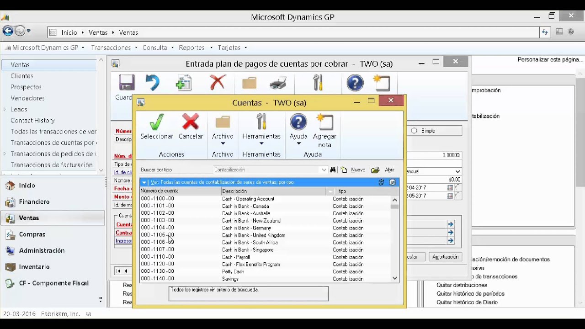Open the Buscar por tipo Contabilización dropdown

tap(324, 170)
